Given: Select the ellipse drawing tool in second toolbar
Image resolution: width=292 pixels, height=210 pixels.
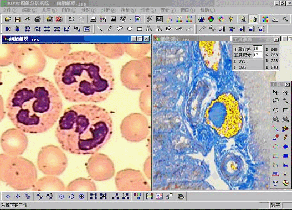Looking at the screenshot, I should [130, 29].
